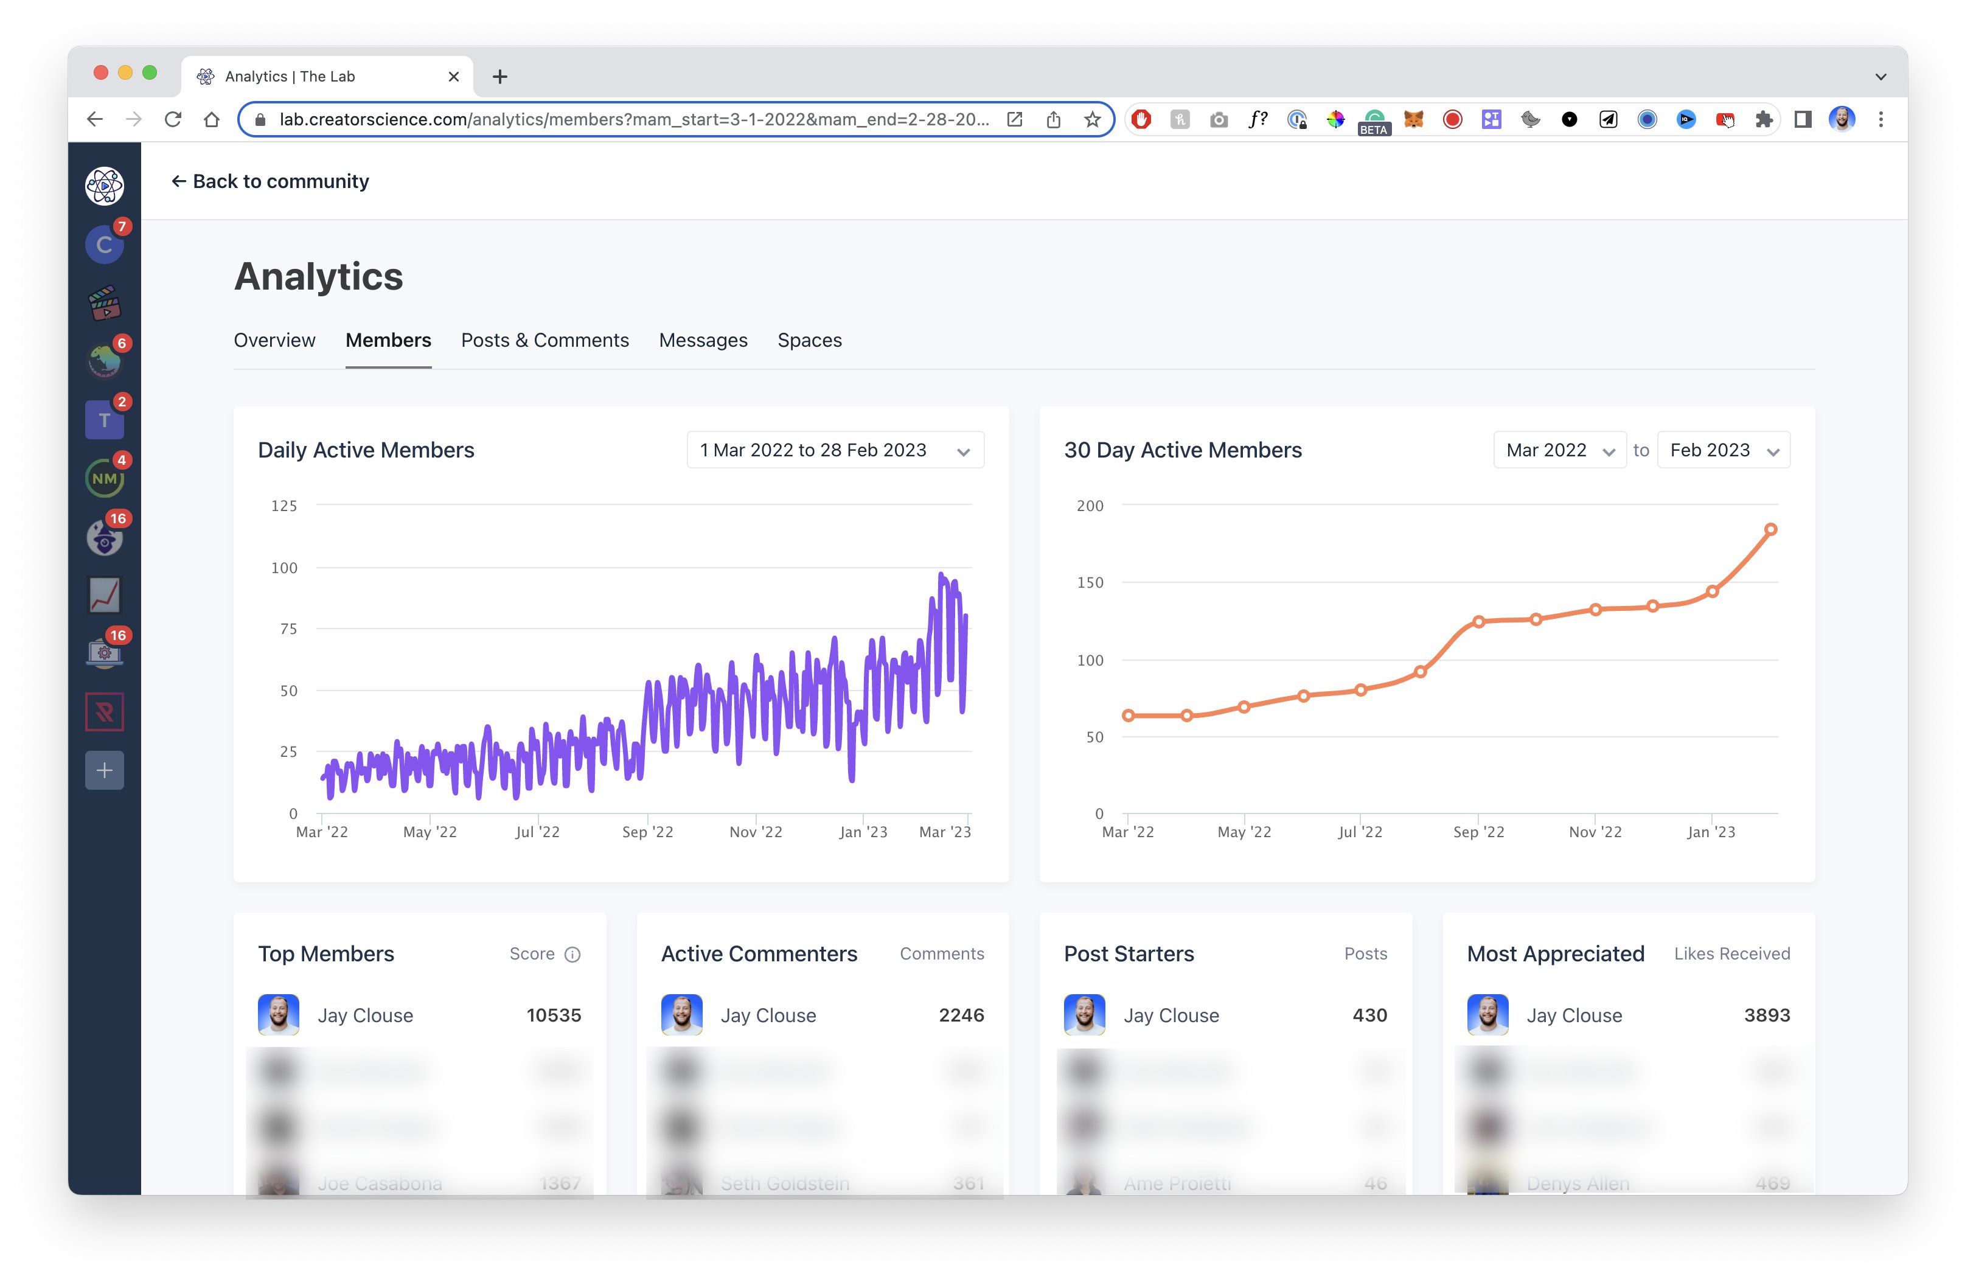This screenshot has height=1285, width=1976.
Task: Switch to the Spaces tab
Action: (x=809, y=340)
